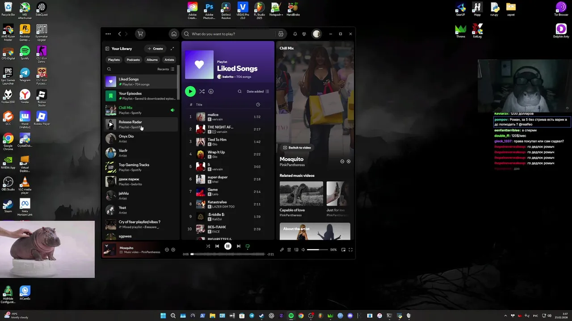Sort by duration clock icon column
The width and height of the screenshot is (572, 321).
(x=258, y=105)
